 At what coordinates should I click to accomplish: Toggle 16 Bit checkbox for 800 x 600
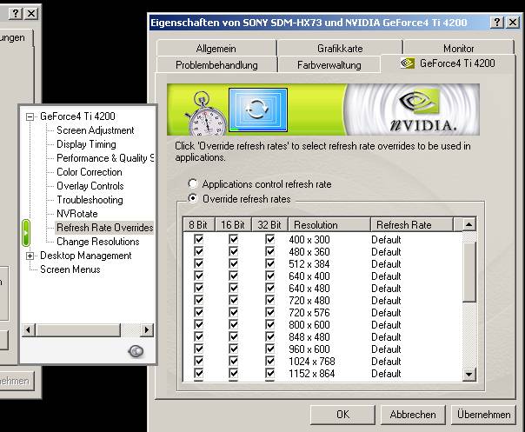point(233,324)
